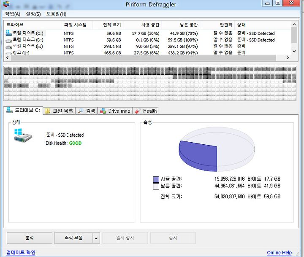Click drive list scroll up arrow
This screenshot has height=257, width=304.
point(294,24)
